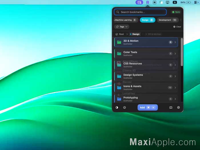This screenshot has width=200, height=150.
Task: Open the 3D & Motion subfolder
Action: coord(146,42)
